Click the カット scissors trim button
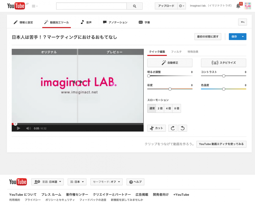 click(x=156, y=128)
